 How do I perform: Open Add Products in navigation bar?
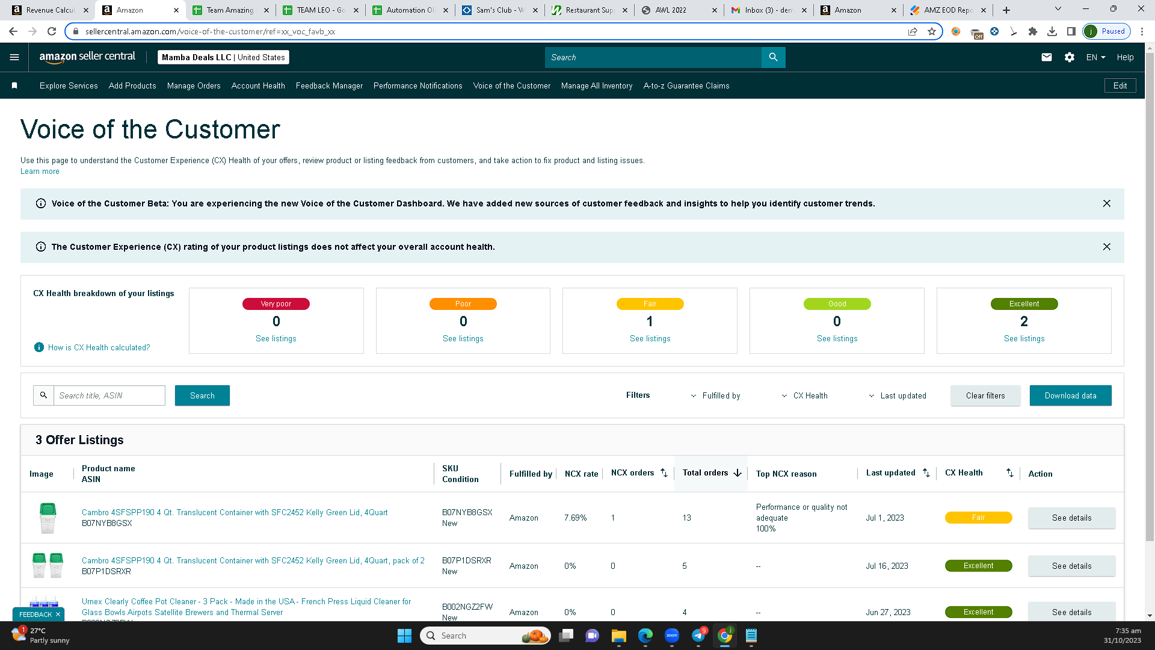[132, 85]
